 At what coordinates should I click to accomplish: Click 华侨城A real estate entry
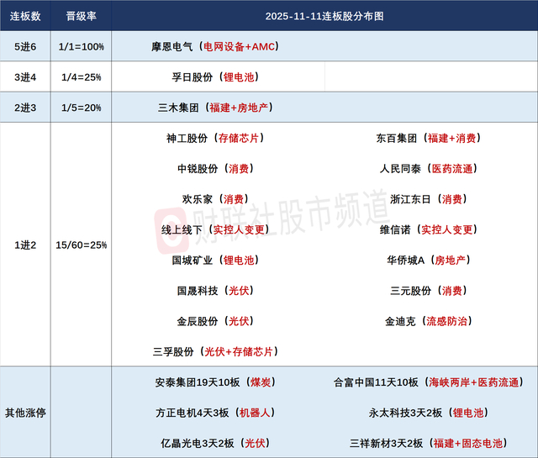pos(428,261)
